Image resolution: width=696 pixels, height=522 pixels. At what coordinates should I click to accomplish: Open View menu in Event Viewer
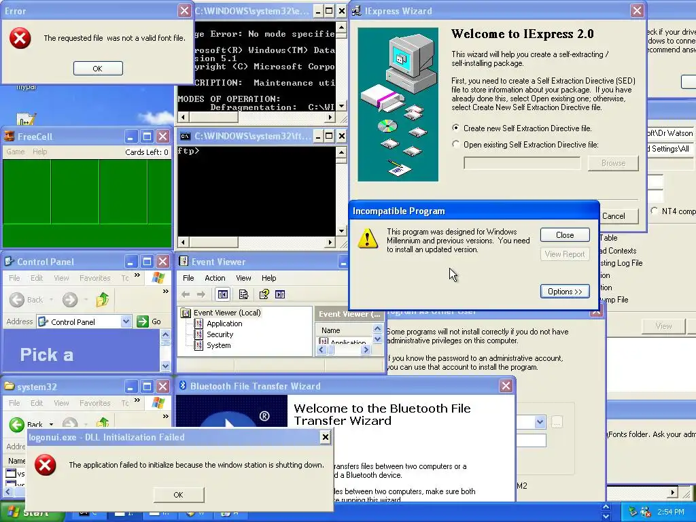pos(243,278)
